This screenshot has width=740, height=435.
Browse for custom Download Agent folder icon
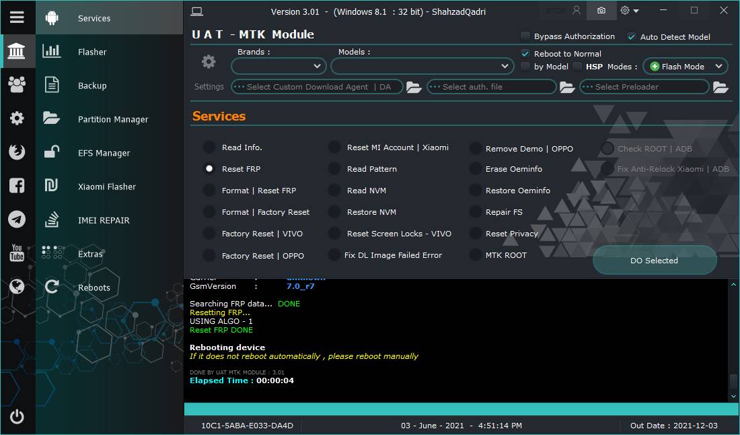click(x=413, y=87)
